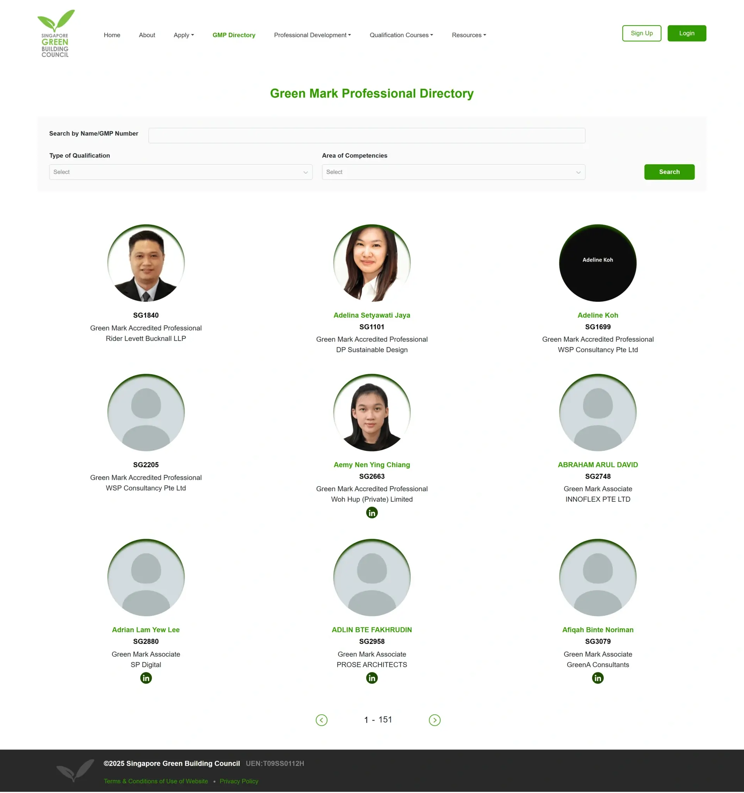744x793 pixels.
Task: Click the previous page arrow
Action: pyautogui.click(x=322, y=720)
